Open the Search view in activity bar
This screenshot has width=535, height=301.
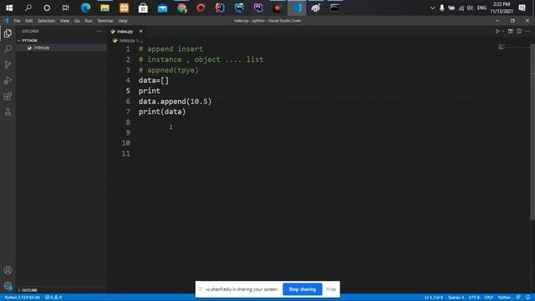8,48
